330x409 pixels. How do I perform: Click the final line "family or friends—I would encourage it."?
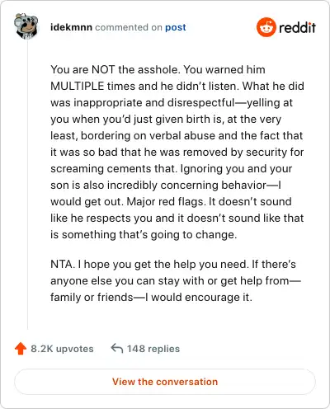pyautogui.click(x=151, y=298)
